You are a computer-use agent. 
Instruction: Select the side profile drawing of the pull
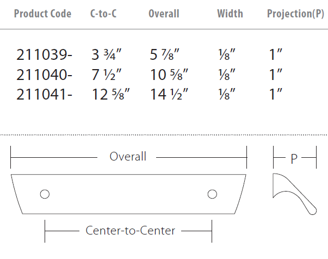[x=294, y=193]
